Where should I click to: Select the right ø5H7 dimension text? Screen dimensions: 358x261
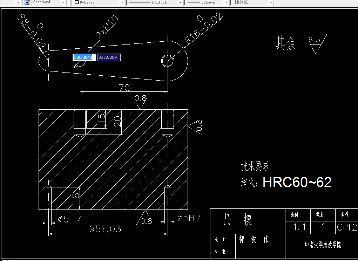189,218
